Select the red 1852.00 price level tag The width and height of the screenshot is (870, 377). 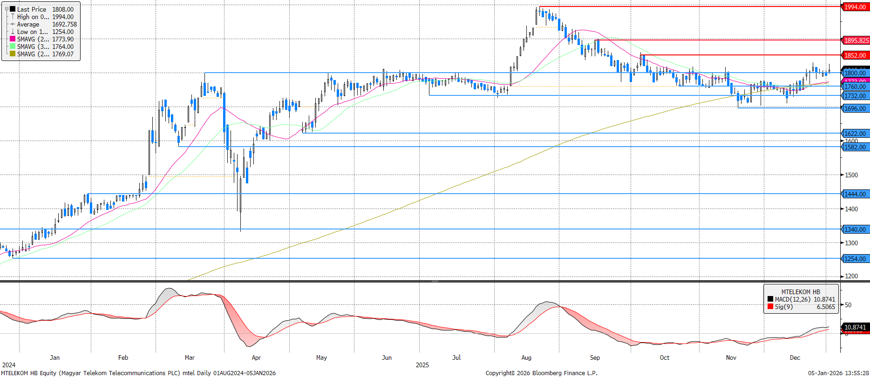[x=855, y=55]
